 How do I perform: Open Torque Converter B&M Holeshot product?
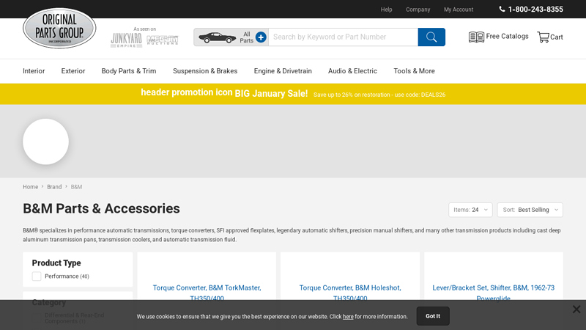coord(350,293)
